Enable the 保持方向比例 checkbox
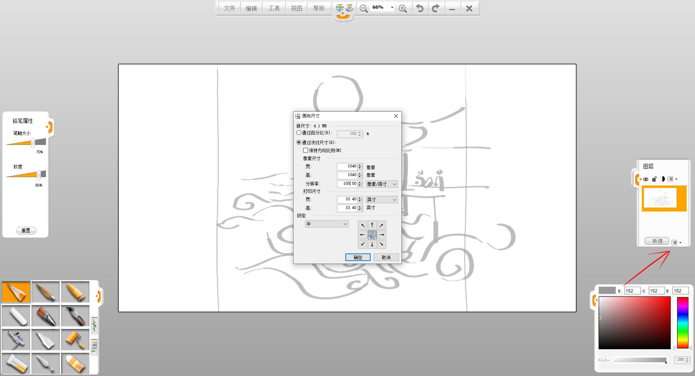 tap(306, 150)
